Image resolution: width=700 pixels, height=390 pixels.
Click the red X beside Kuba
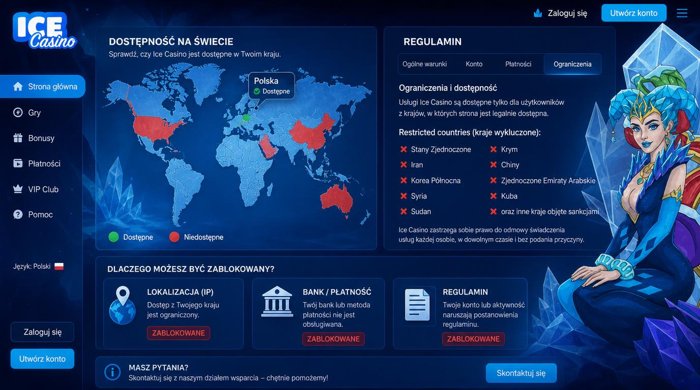pyautogui.click(x=493, y=196)
